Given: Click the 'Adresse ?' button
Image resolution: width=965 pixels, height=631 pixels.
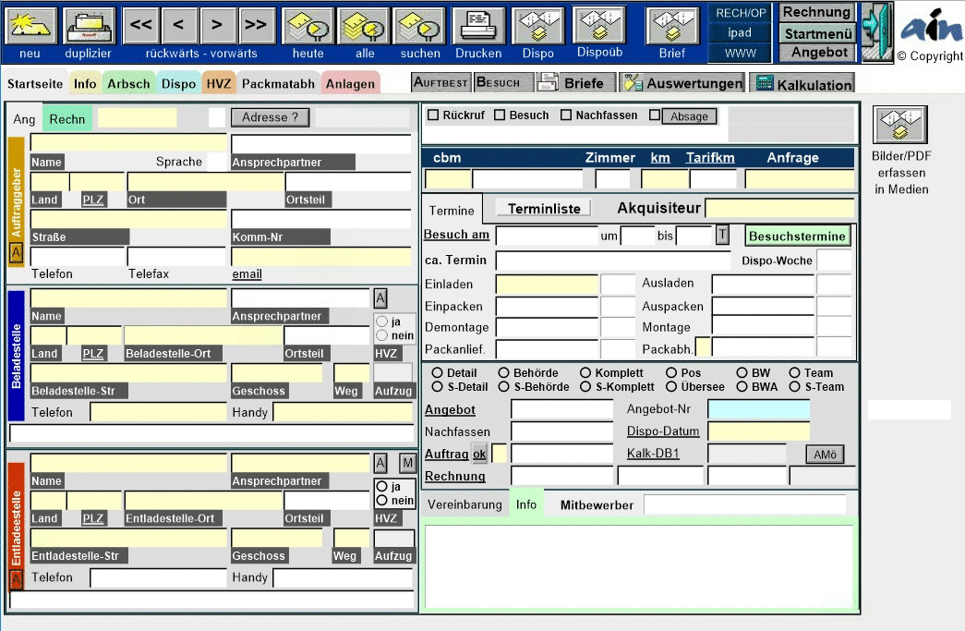Looking at the screenshot, I should point(270,117).
